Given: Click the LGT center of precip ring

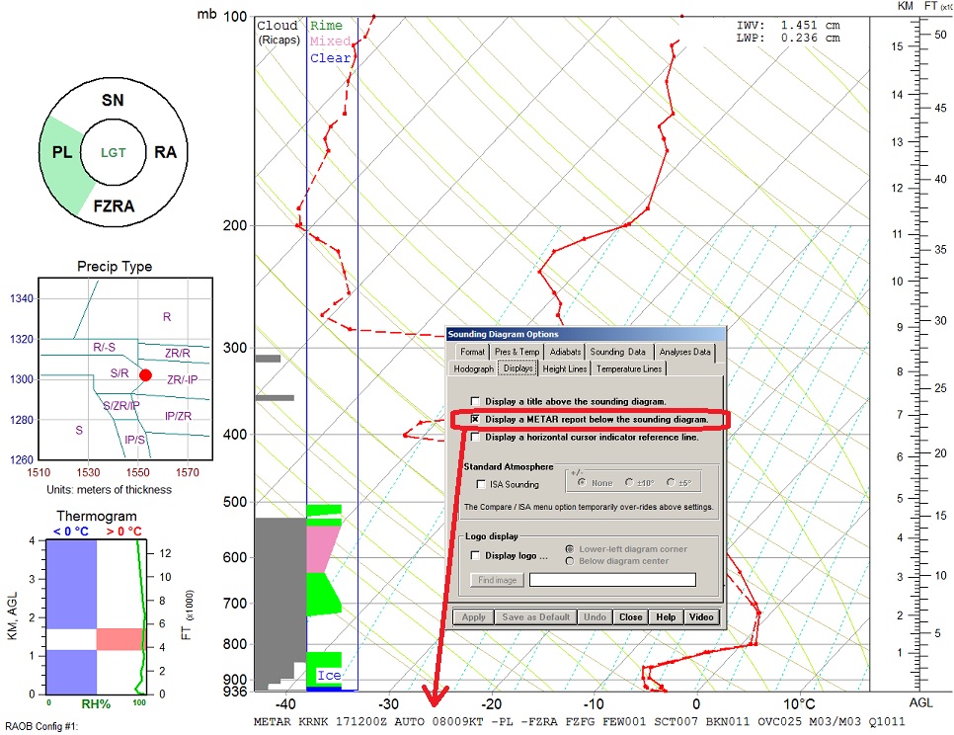Looking at the screenshot, I should [114, 153].
